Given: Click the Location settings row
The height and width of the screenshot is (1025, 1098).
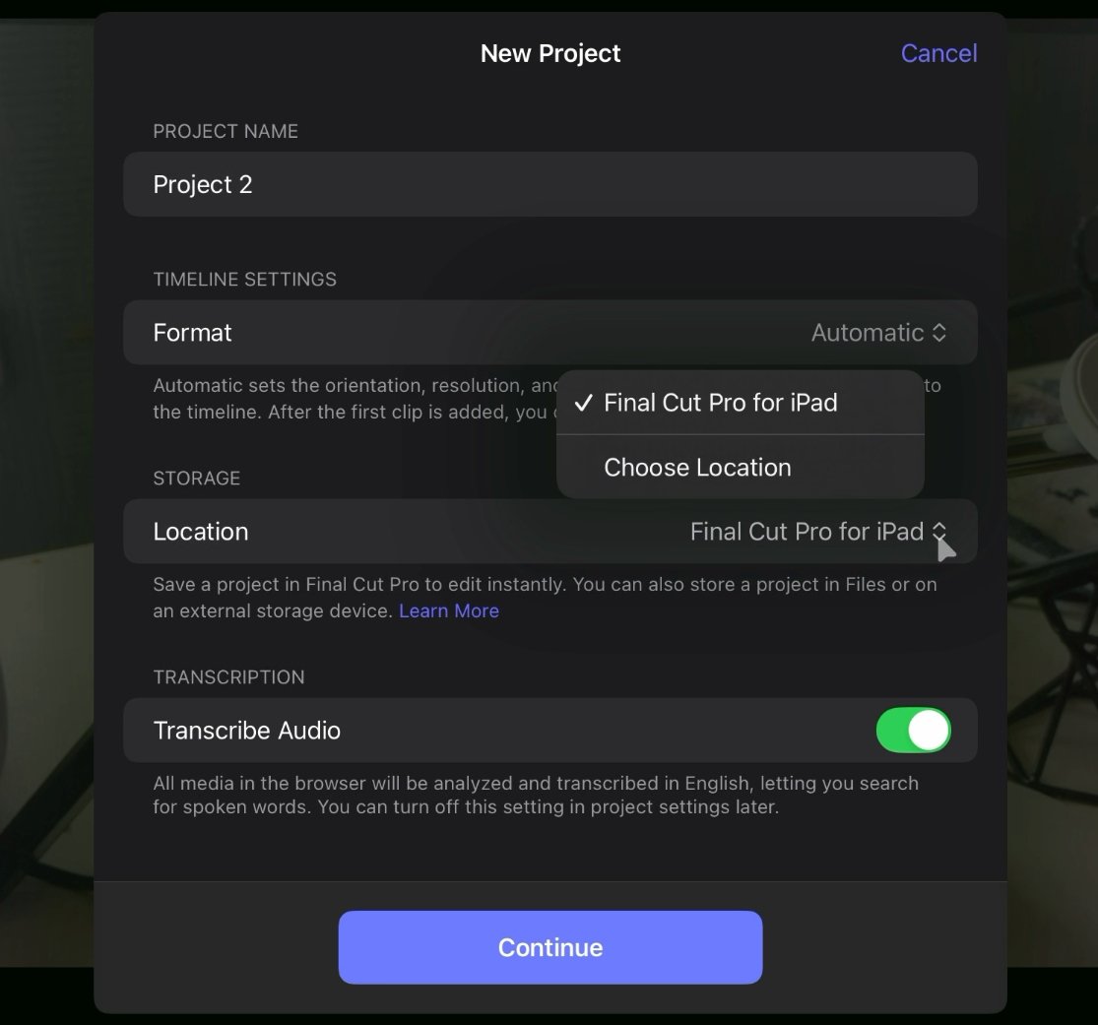Looking at the screenshot, I should pyautogui.click(x=394, y=531).
